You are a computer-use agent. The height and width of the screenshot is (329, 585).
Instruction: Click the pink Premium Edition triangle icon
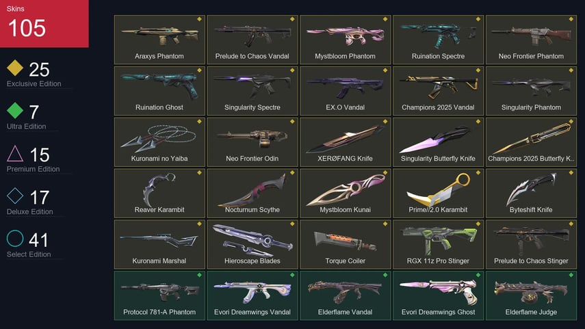(x=15, y=153)
